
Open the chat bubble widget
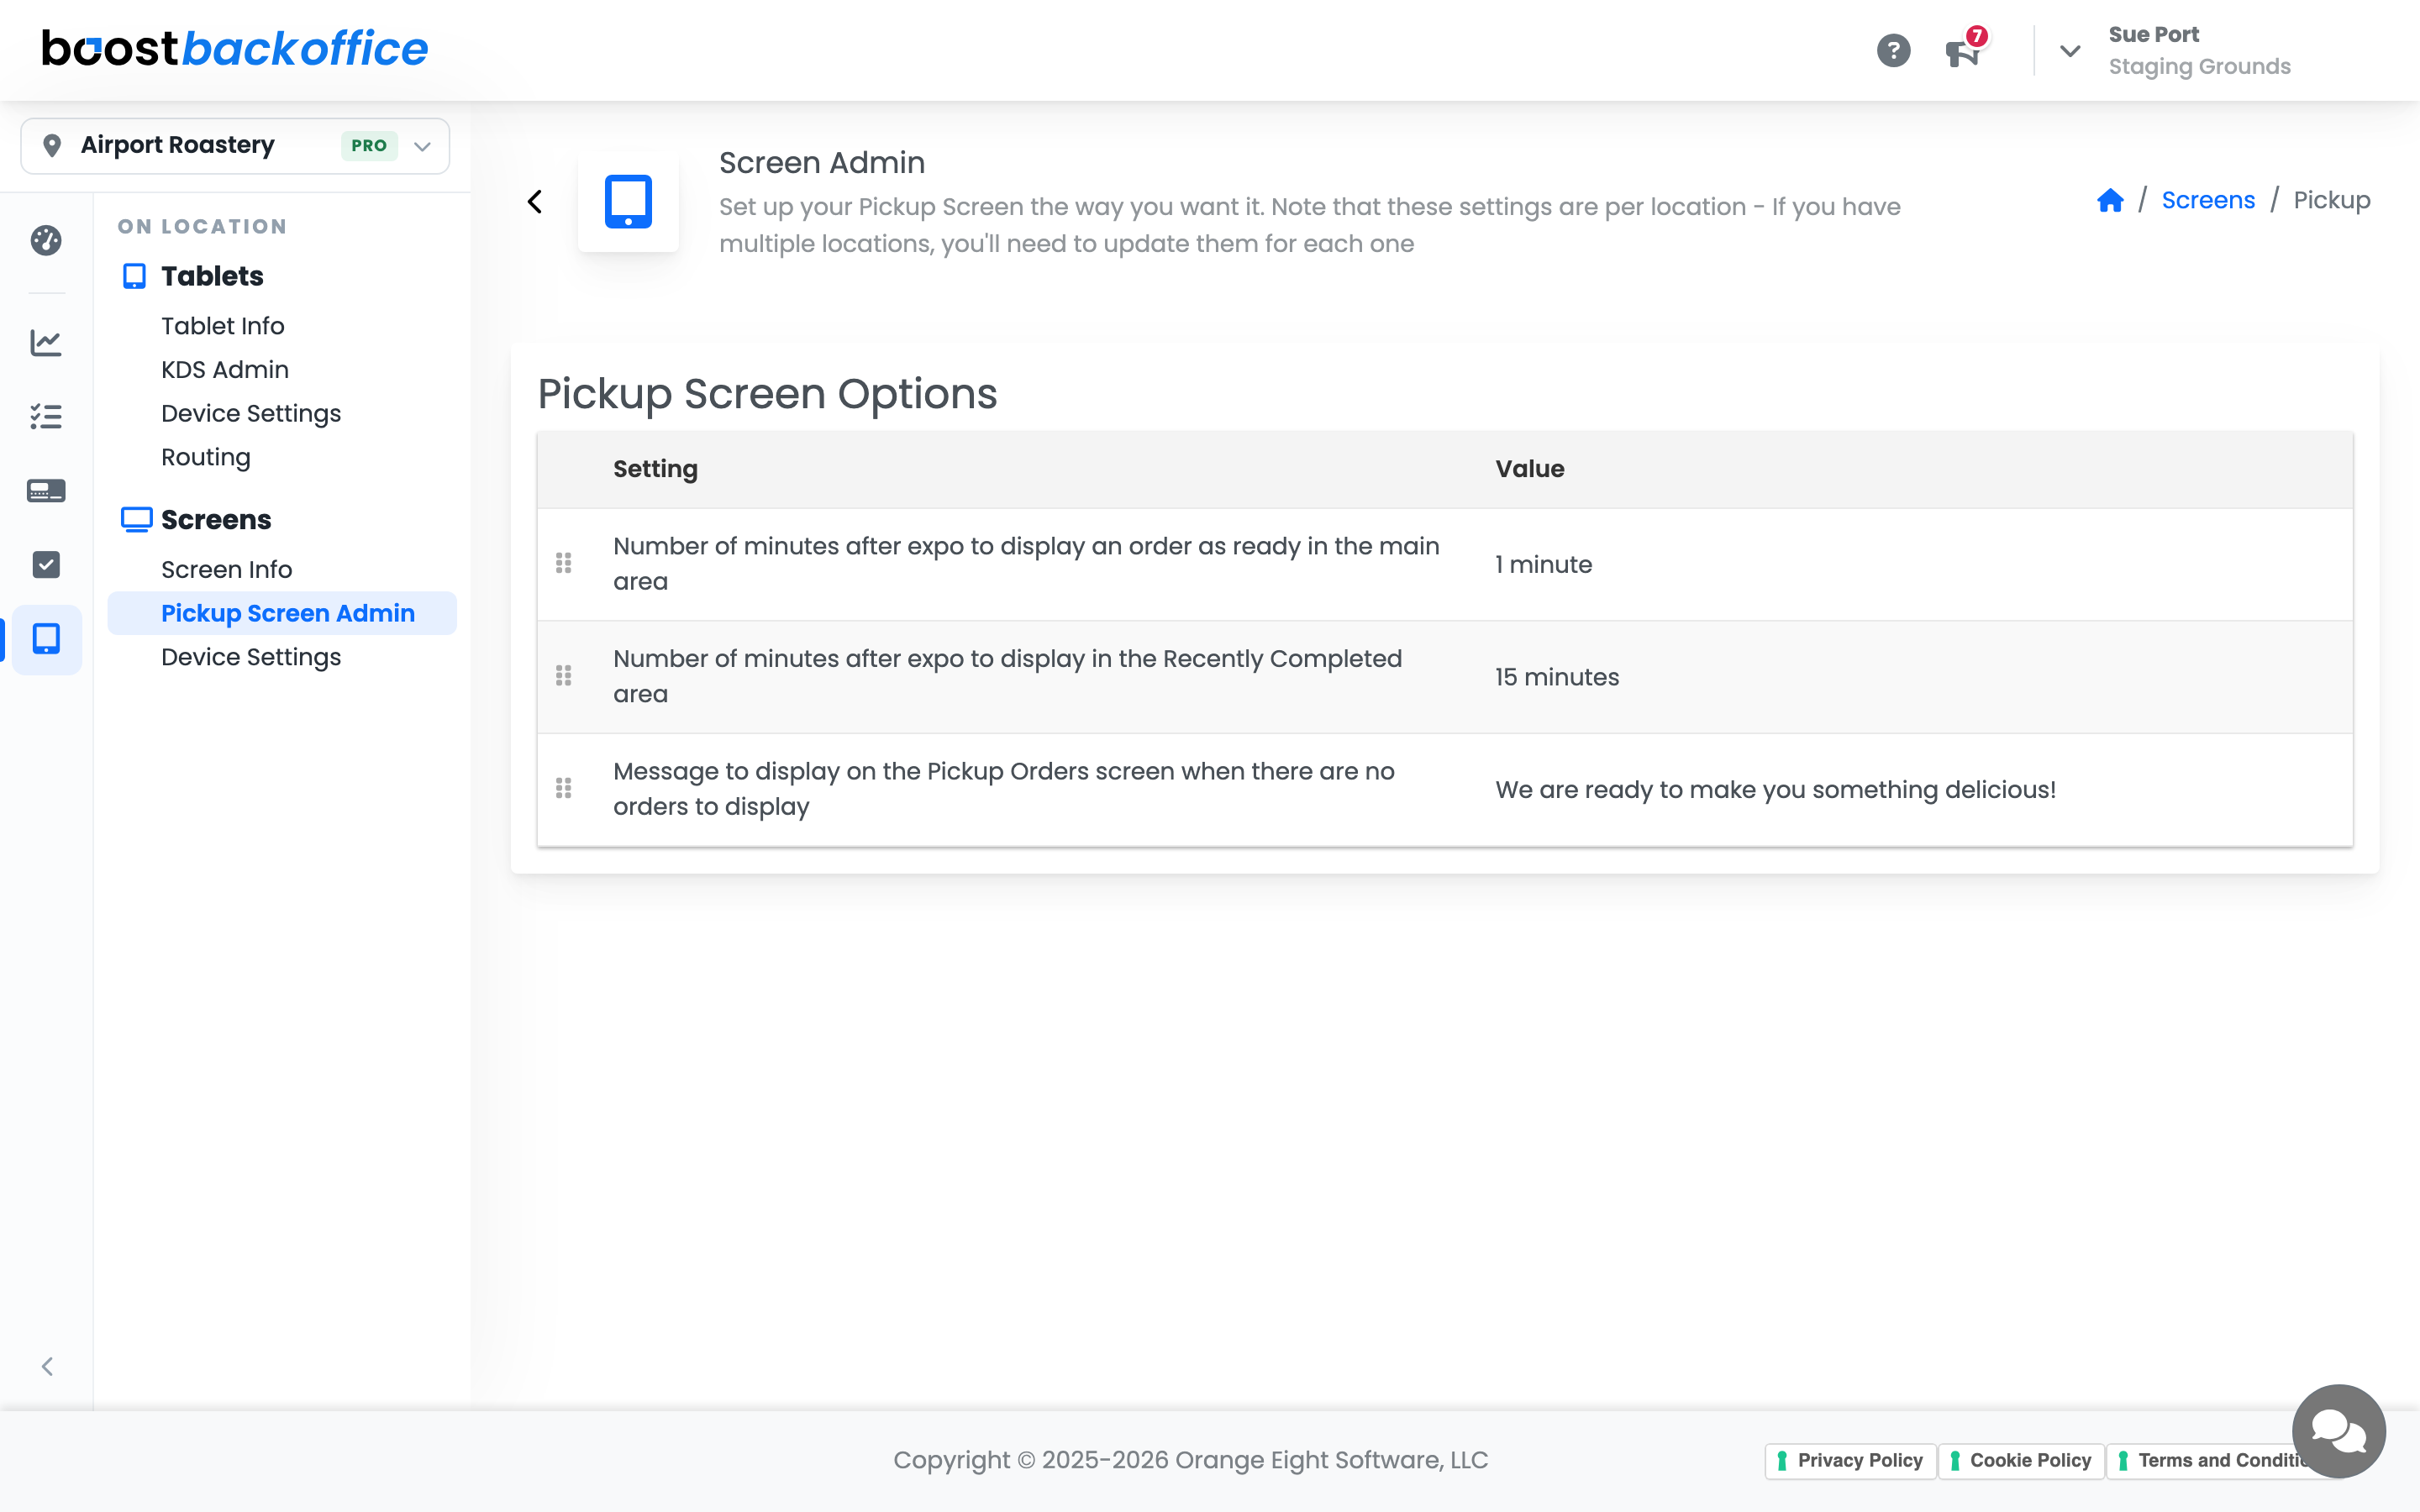[2338, 1431]
